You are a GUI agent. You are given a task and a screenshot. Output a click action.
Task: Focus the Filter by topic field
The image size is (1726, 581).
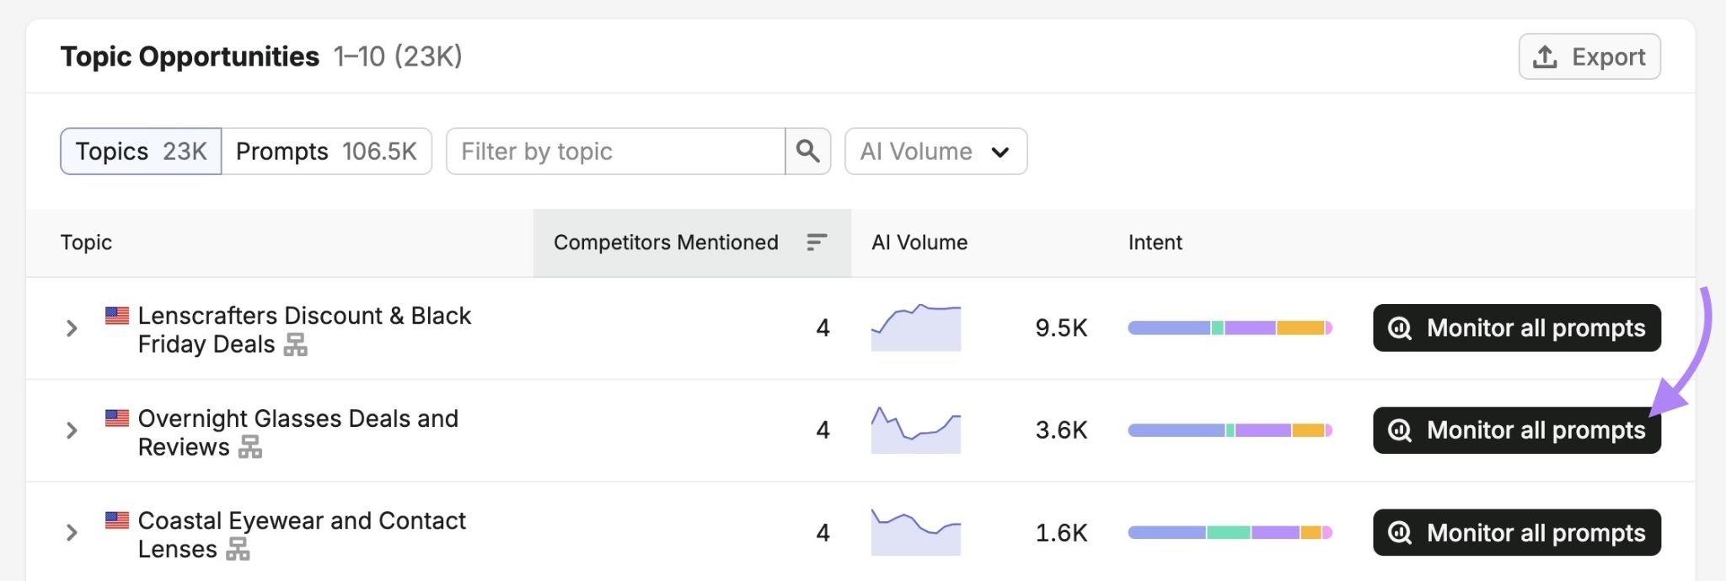616,152
